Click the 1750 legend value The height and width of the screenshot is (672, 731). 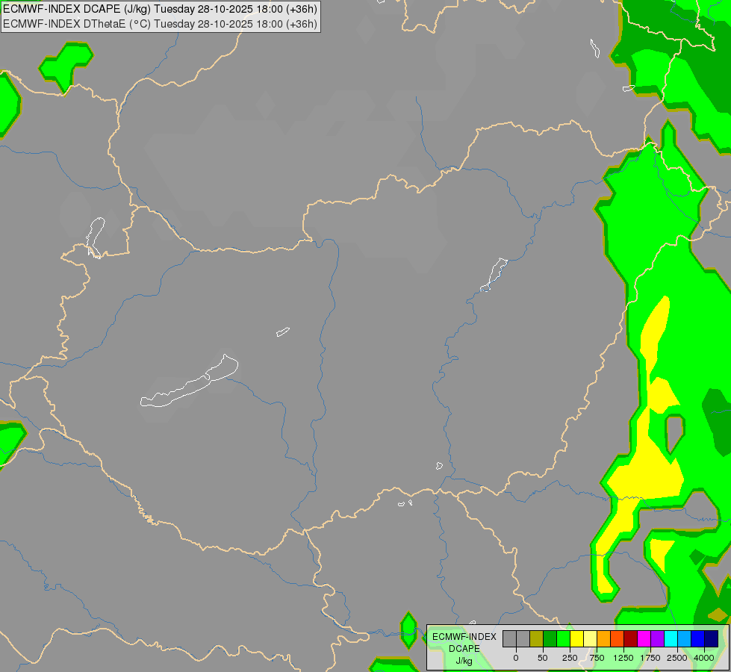(650, 658)
